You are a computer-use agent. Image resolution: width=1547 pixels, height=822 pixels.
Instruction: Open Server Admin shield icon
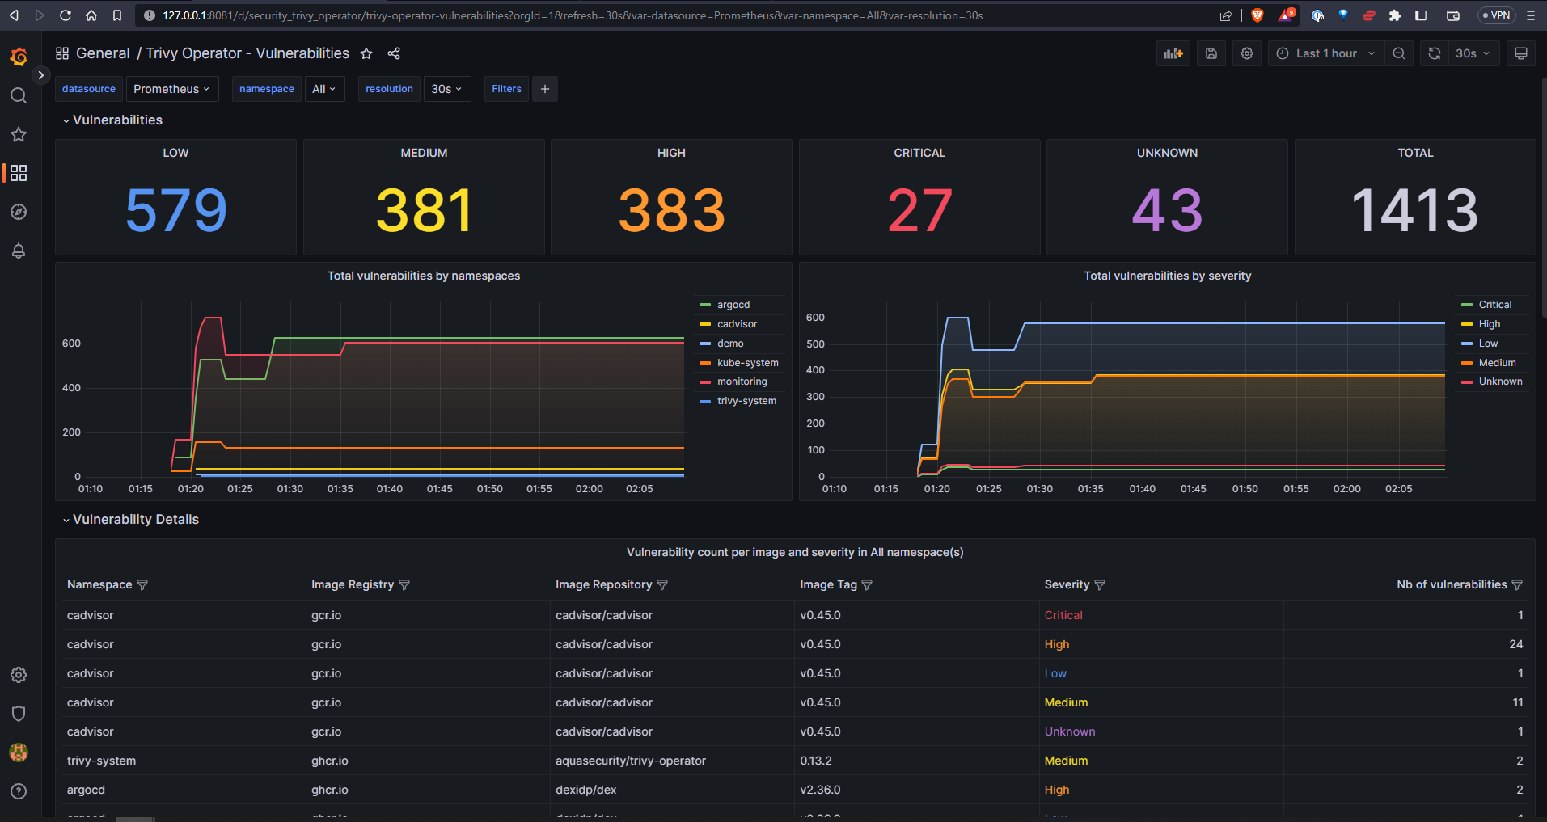pyautogui.click(x=19, y=714)
